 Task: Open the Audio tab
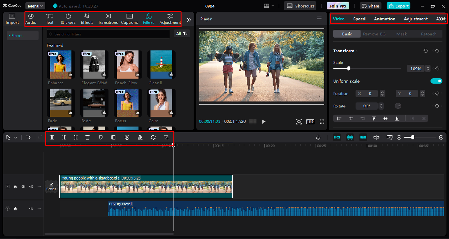tap(31, 19)
